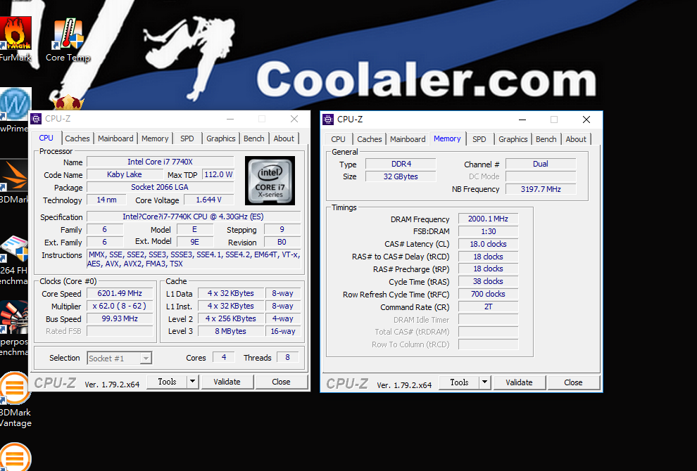The height and width of the screenshot is (471, 697).
Task: Expand the Tools dropdown arrow in the CPU-tab window
Action: 192,382
